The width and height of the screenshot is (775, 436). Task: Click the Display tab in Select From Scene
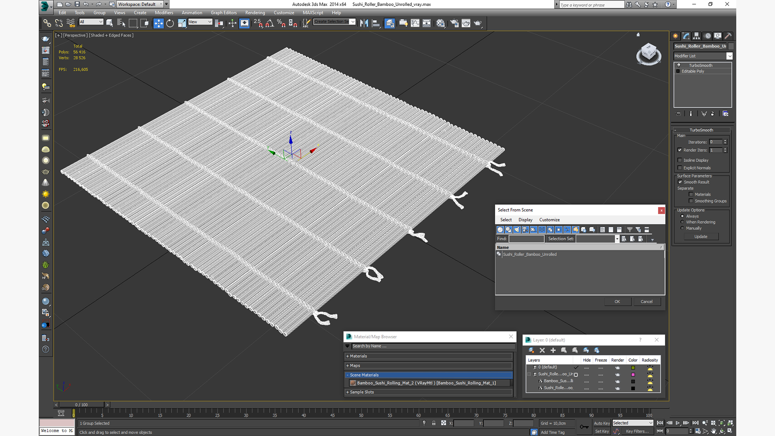525,219
